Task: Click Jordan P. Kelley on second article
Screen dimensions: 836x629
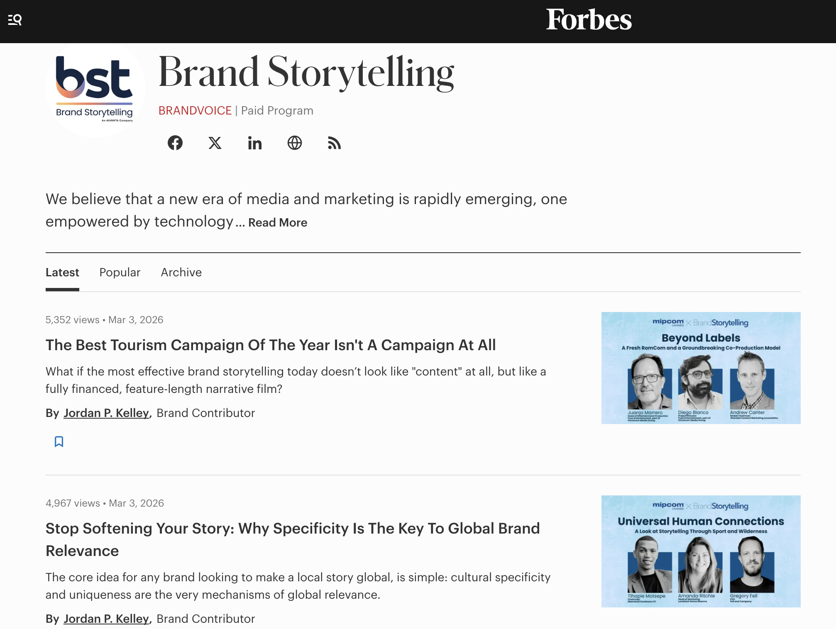Action: pyautogui.click(x=106, y=619)
